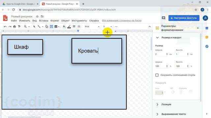Expand the Выравнивание текста section
This screenshot has height=118, width=211.
(158, 114)
